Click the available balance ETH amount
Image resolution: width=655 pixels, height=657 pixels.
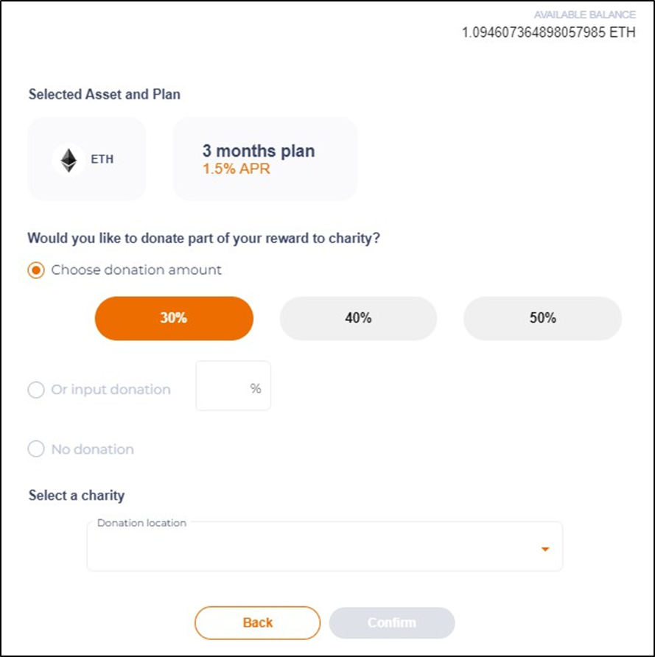(x=549, y=32)
